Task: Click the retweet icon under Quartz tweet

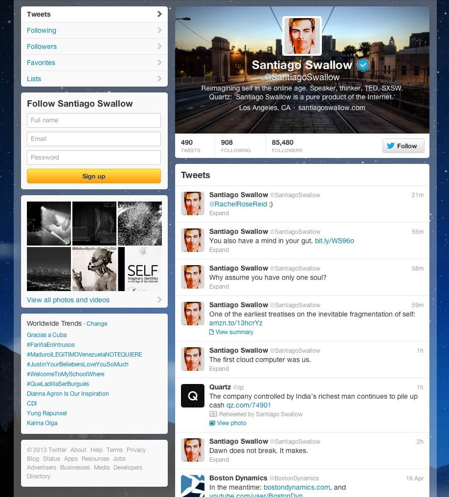Action: point(213,414)
